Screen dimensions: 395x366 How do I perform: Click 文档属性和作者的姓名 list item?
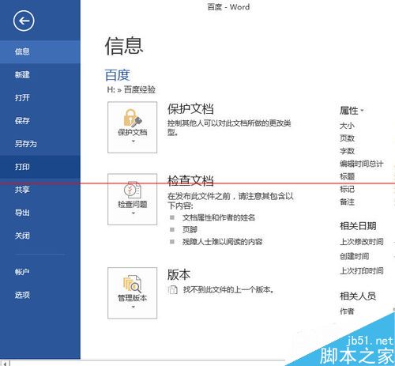pyautogui.click(x=219, y=217)
